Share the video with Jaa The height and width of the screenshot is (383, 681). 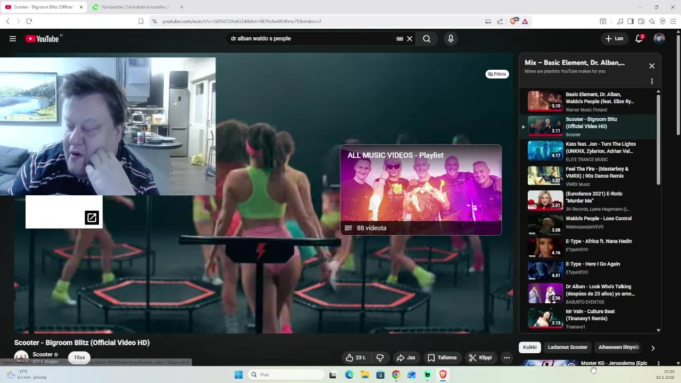point(406,357)
